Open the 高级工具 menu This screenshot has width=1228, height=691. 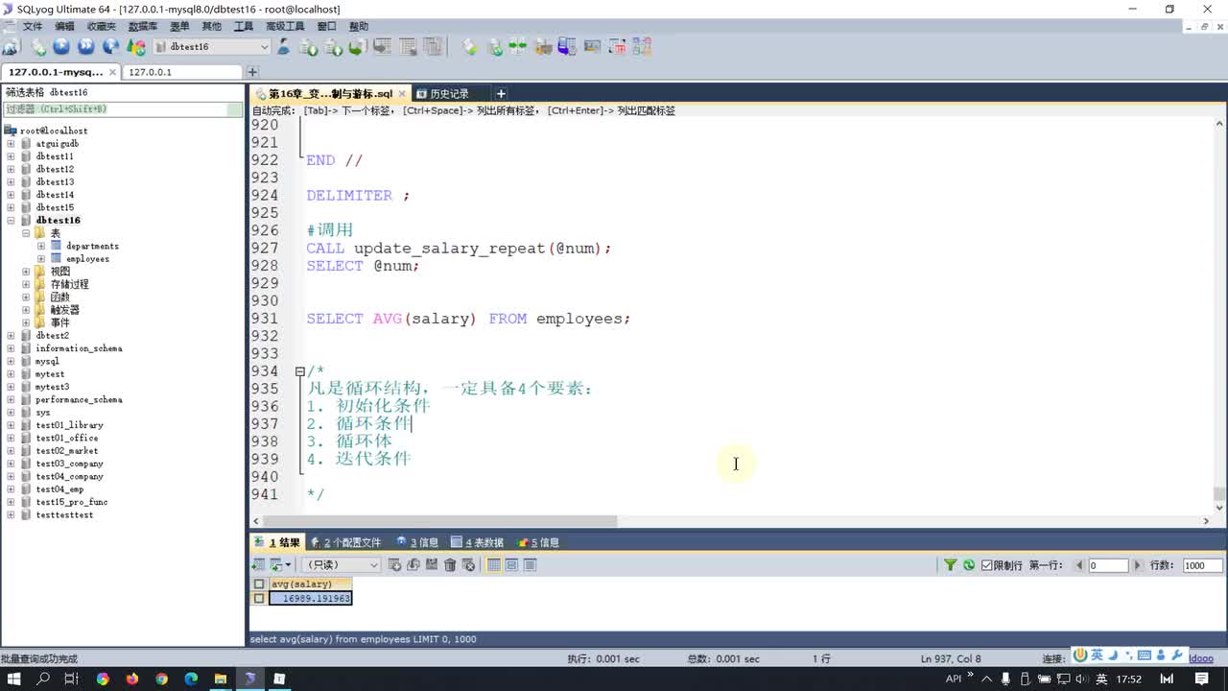pos(285,26)
